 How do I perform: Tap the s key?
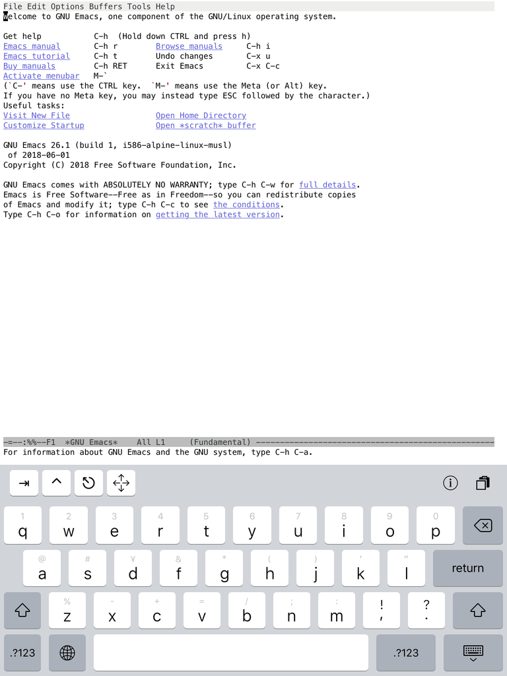tap(88, 568)
